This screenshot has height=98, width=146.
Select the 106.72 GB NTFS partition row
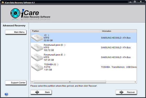(84, 47)
